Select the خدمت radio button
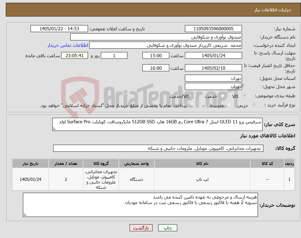301x238 pixels. click(223, 95)
